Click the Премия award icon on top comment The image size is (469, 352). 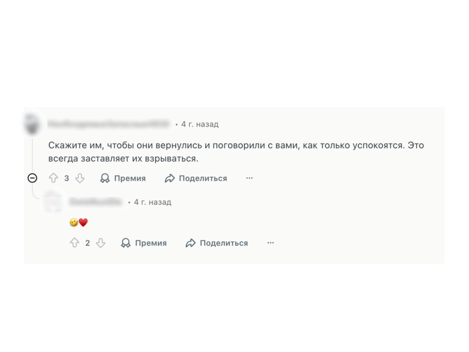tap(105, 178)
